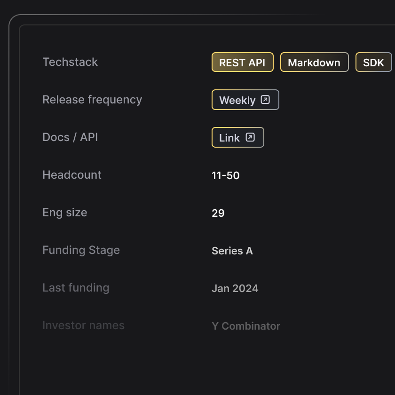395x395 pixels.
Task: Select the REST API tag
Action: tap(242, 62)
